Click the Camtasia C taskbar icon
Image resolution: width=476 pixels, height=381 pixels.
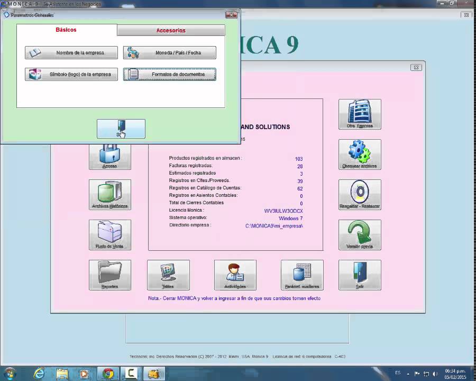[x=131, y=374]
